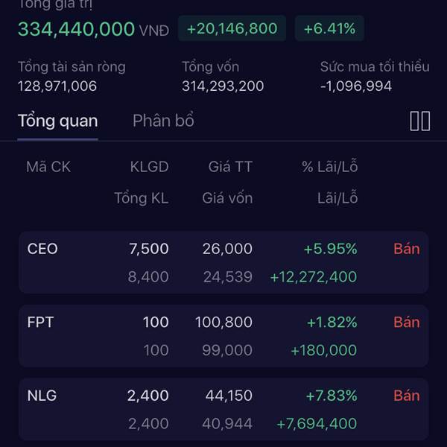Tap Sức mua tối thiểu value
The image size is (447, 447).
[x=356, y=86]
